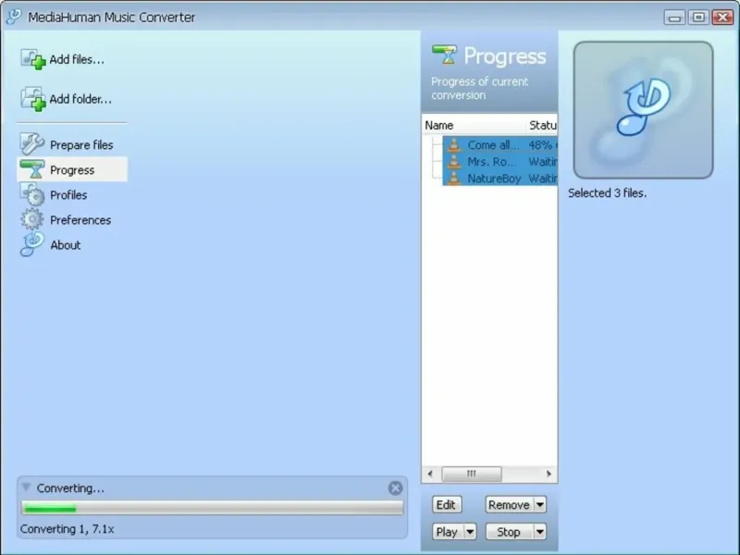
Task: Click the "Selected 3 files." text
Action: coord(608,193)
